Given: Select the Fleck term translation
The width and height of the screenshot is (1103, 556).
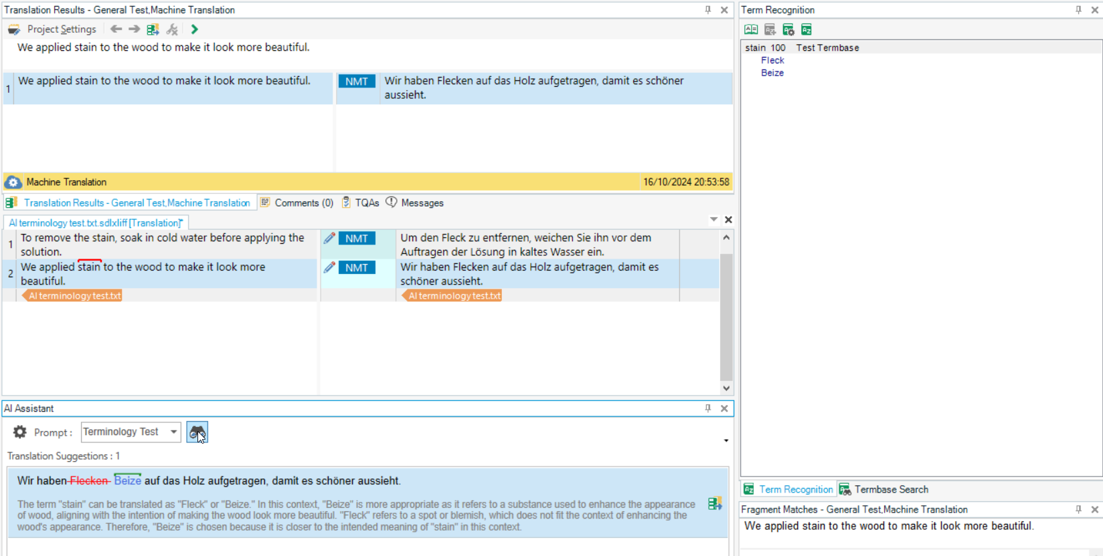Looking at the screenshot, I should click(x=772, y=60).
